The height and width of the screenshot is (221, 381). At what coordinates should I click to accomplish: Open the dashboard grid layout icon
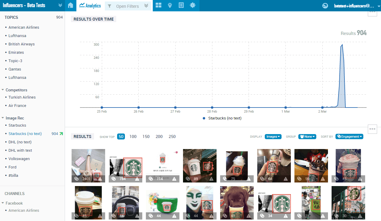click(158, 5)
